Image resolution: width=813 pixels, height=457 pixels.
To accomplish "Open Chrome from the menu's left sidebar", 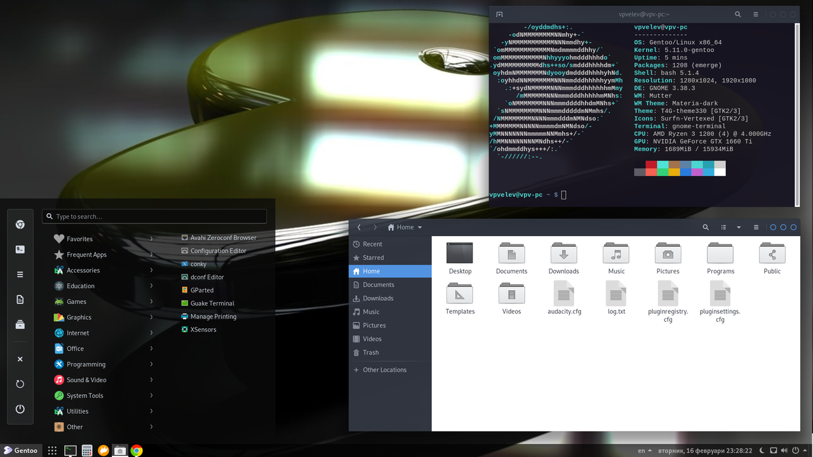I will pyautogui.click(x=20, y=225).
